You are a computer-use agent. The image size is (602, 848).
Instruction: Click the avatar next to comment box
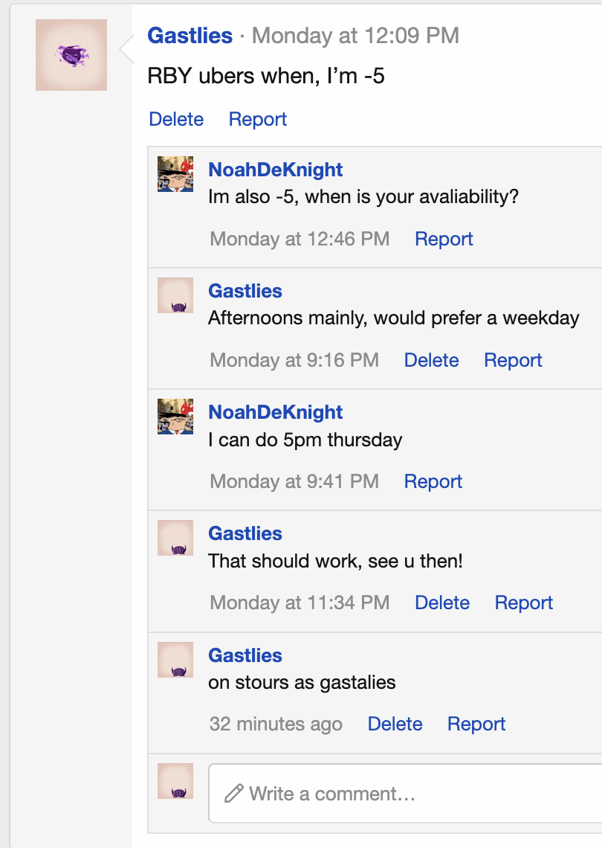(175, 781)
